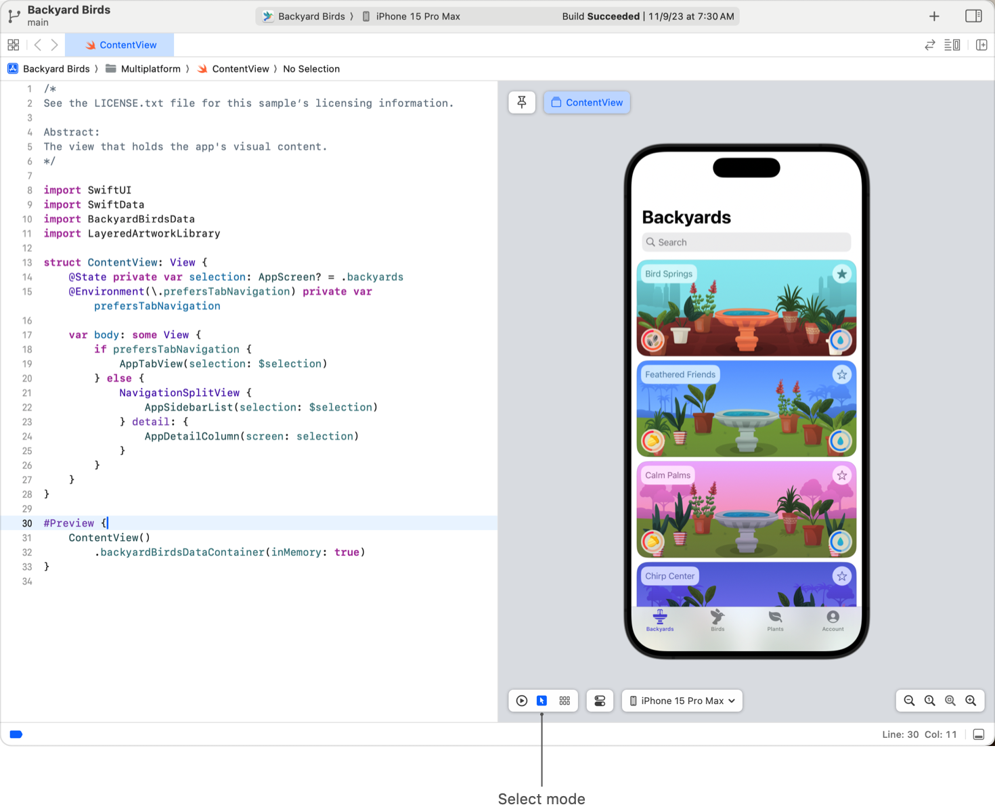This screenshot has width=995, height=811.
Task: Open canvas Device Settings control
Action: pos(600,701)
